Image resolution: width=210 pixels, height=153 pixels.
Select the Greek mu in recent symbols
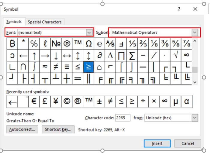176,102
